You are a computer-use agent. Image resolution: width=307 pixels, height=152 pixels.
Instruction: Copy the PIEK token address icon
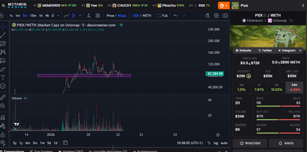point(265,15)
